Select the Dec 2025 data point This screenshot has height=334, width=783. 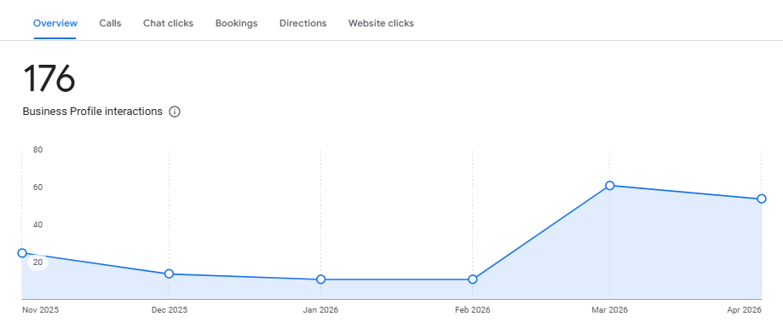(169, 274)
